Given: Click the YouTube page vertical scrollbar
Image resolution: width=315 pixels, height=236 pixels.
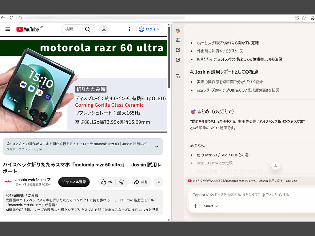Looking at the screenshot, I should pyautogui.click(x=169, y=57).
